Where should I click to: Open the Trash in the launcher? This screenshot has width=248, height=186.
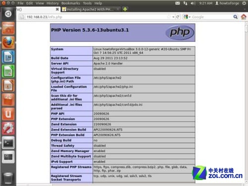[x=8, y=178]
